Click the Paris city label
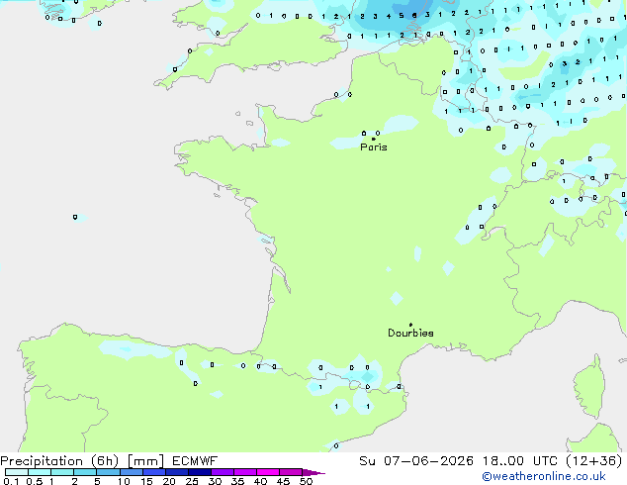The image size is (627, 485). coord(374,147)
